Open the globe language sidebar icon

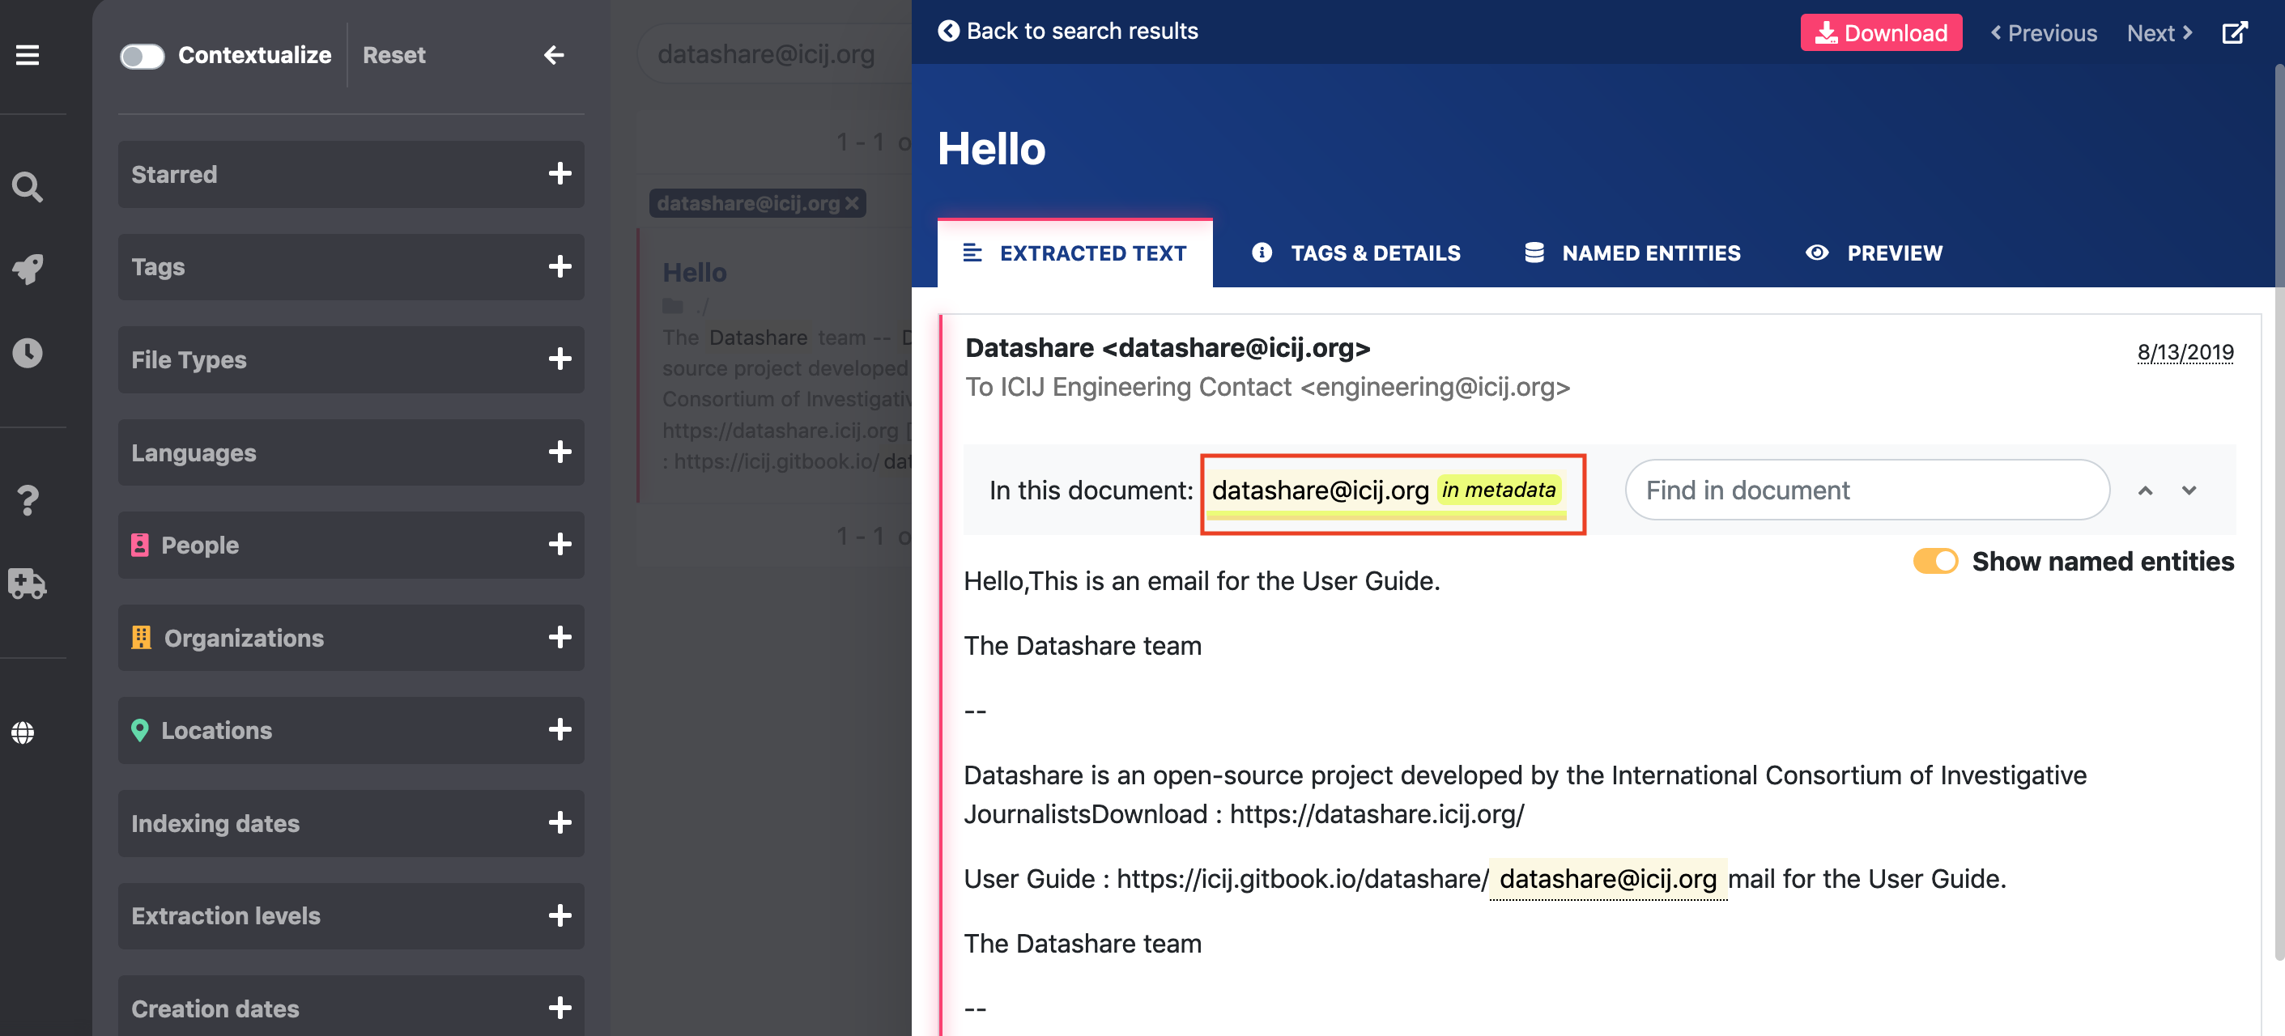(x=23, y=732)
